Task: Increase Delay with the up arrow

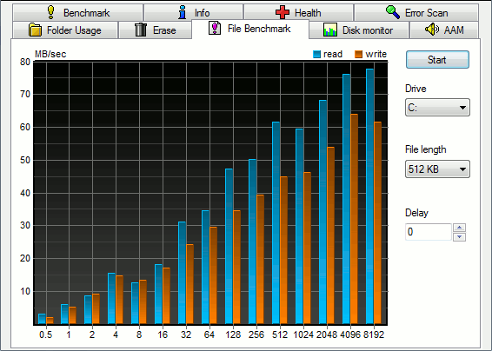Action: (459, 228)
